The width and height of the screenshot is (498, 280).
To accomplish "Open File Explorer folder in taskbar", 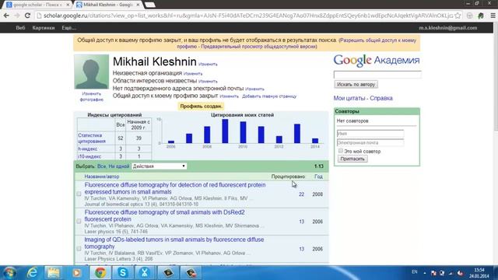I will (x=54, y=273).
